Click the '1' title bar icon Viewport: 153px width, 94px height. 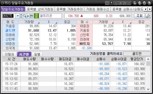click(116, 3)
